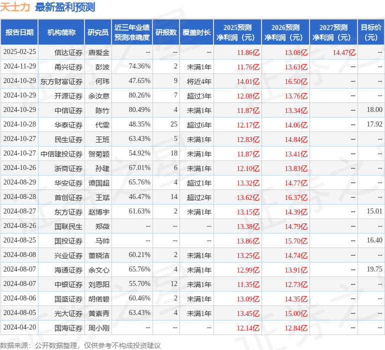This screenshot has width=385, height=350.
Task: Click the 74.36% accuracy value
Action: tap(139, 66)
